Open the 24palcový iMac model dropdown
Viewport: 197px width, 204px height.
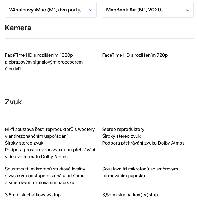pyautogui.click(x=46, y=10)
